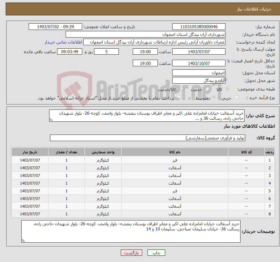Viewport: 280px width, 262px height.
Task: Select the خدمت radio button
Action: click(207, 89)
